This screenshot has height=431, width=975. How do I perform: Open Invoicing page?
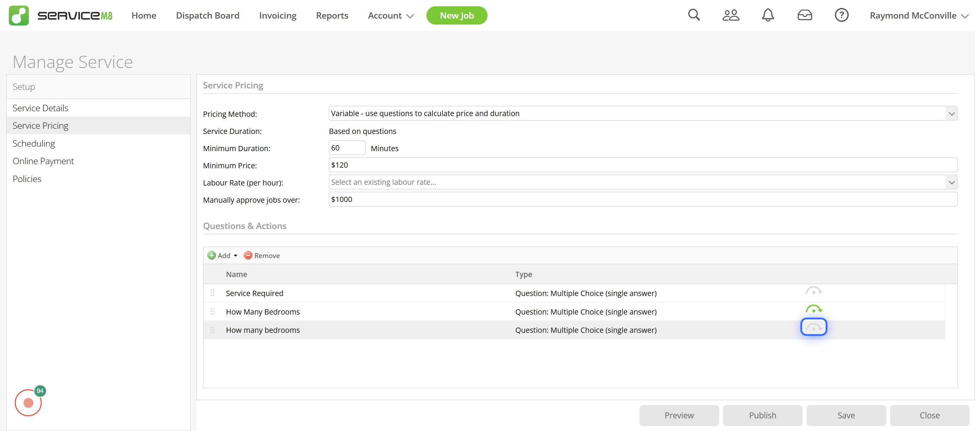pos(277,15)
